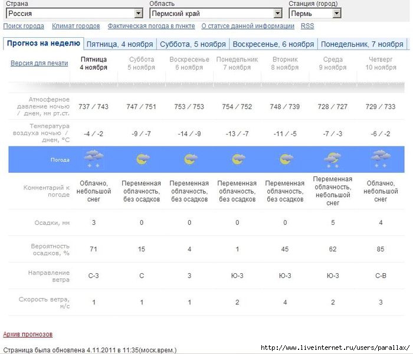Viewport: 413px width, 354px height.
Task: Click temperature value -6 / -2
Action: pyautogui.click(x=381, y=134)
